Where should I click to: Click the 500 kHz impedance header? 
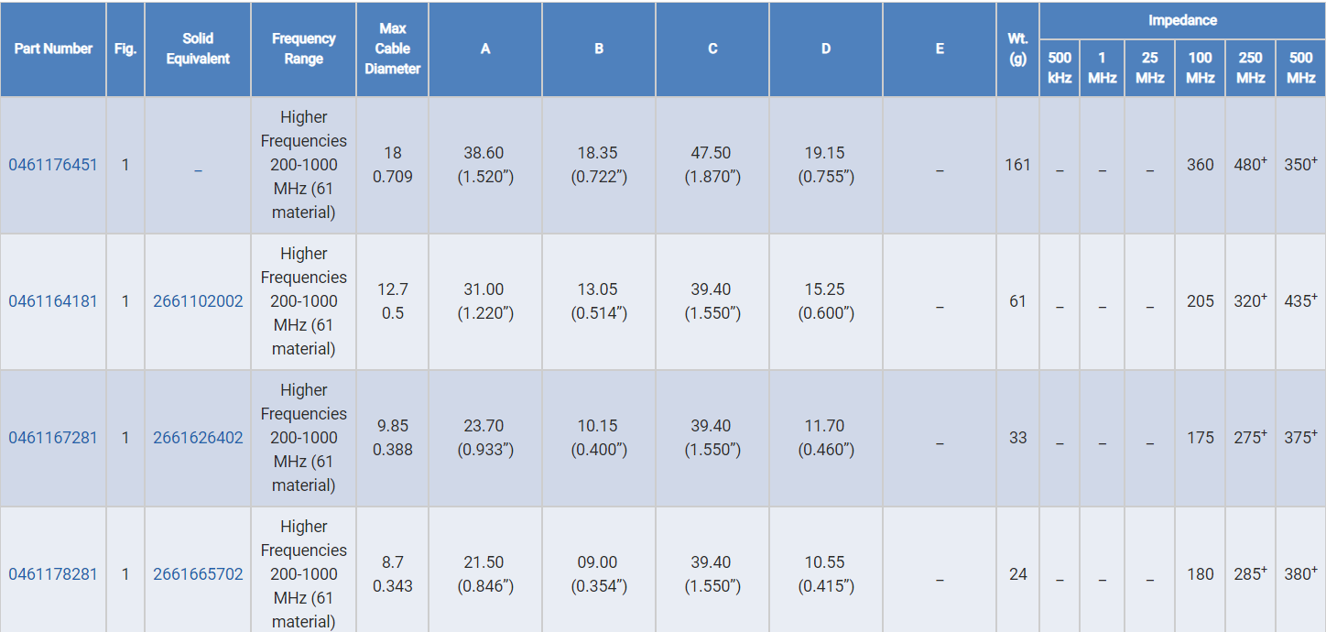[x=1060, y=68]
